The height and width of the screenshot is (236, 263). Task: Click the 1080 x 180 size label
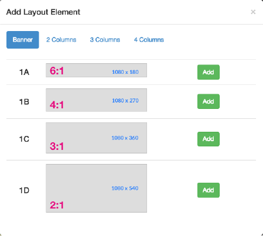pos(125,72)
